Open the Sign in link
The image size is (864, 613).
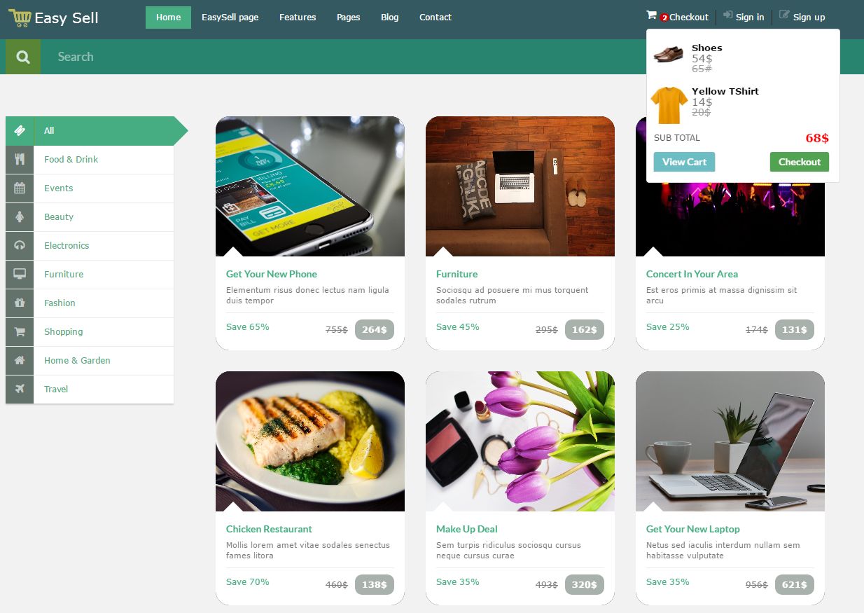click(x=744, y=17)
